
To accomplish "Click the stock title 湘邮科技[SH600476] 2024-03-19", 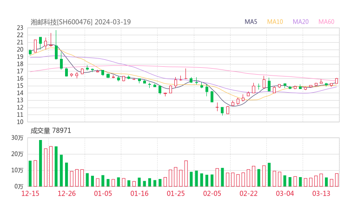I will point(80,22).
